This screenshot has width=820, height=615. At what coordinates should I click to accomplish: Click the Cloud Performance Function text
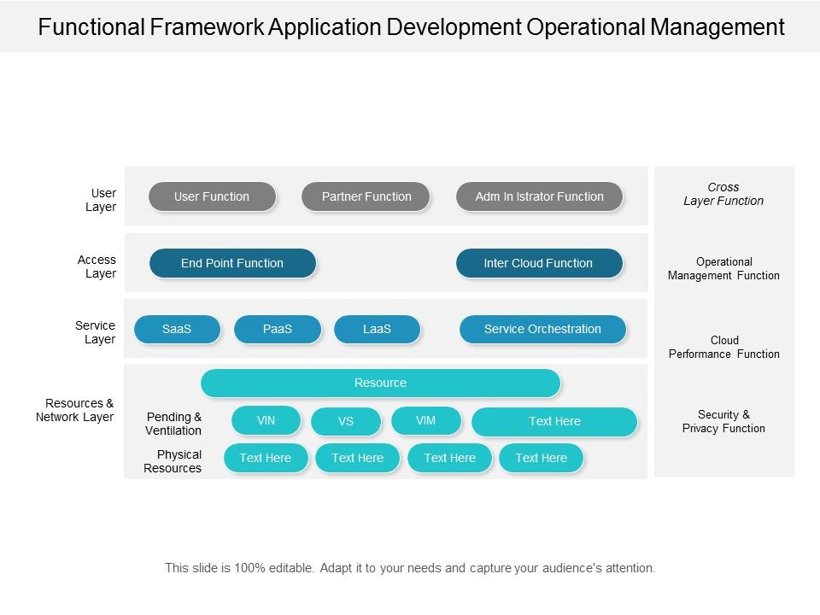[x=724, y=347]
